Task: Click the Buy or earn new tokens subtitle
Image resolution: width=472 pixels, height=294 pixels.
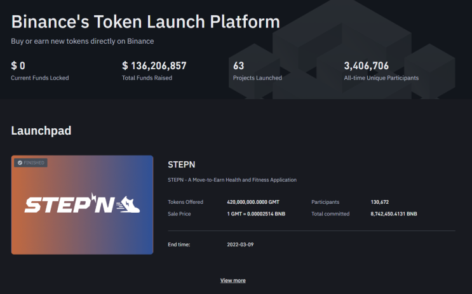Action: click(83, 41)
